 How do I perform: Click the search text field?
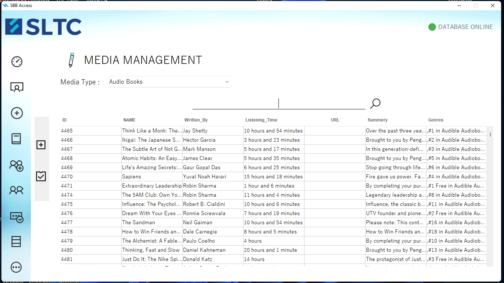279,104
